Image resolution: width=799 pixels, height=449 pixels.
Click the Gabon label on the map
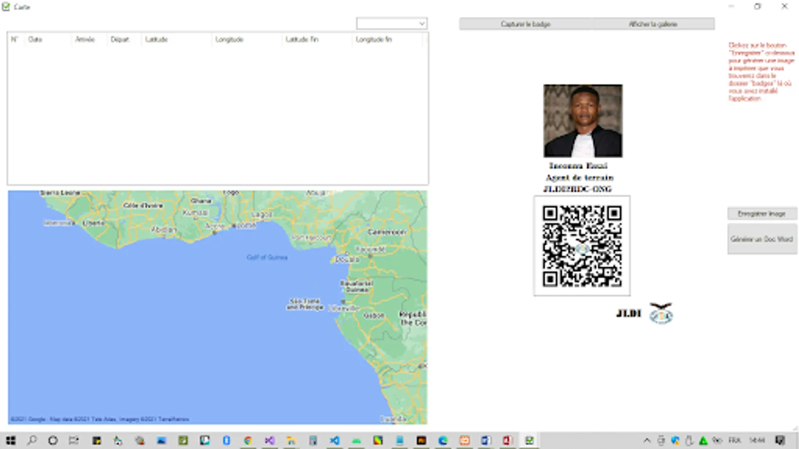coord(374,315)
